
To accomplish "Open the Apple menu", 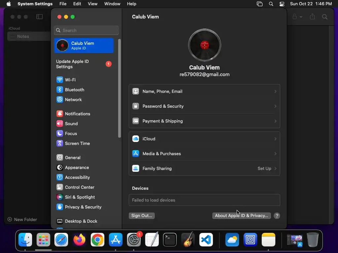I will [9, 4].
